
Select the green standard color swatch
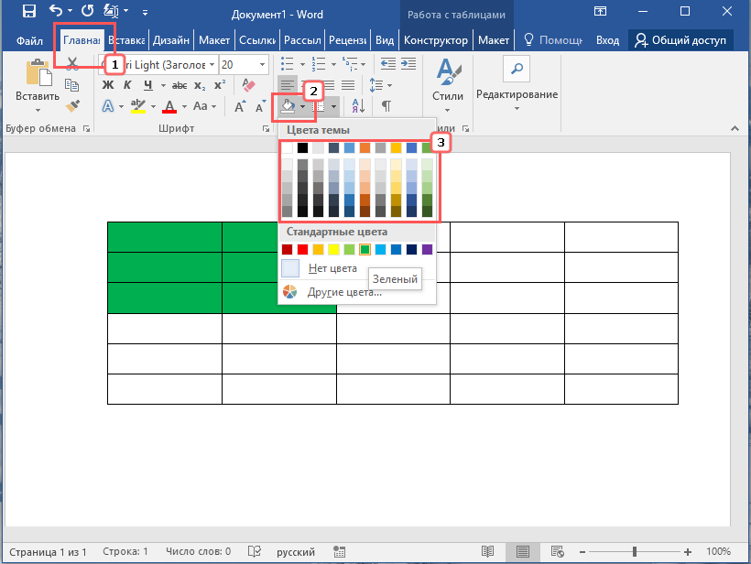coord(365,249)
